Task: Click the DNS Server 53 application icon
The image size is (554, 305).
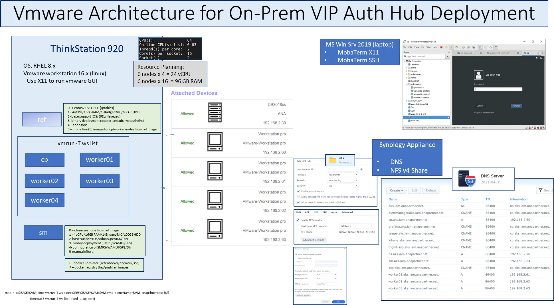Action: [x=467, y=178]
